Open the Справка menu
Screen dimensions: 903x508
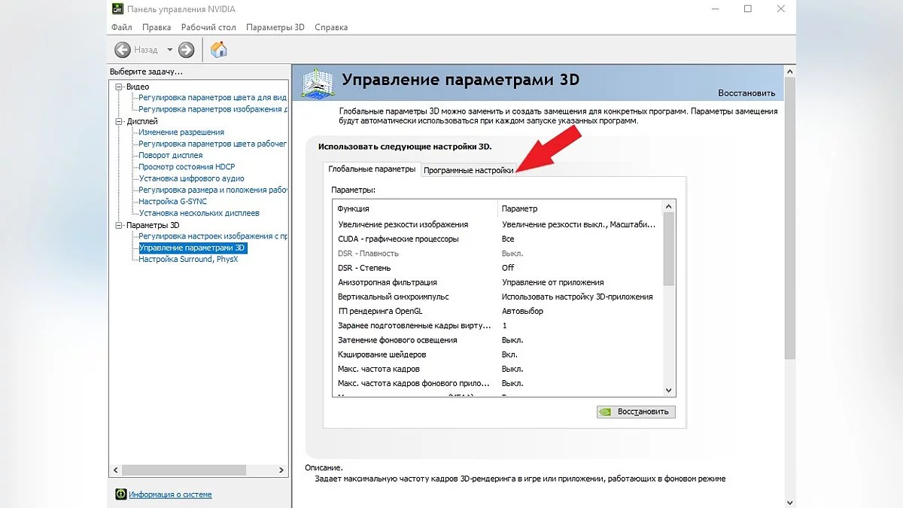tap(331, 27)
